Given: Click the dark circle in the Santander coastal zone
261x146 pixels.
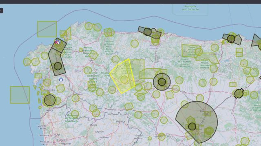Looking at the screenshot, I should (x=231, y=39).
